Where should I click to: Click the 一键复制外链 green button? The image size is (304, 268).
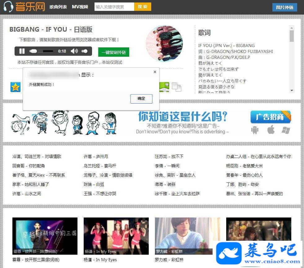pos(114,52)
